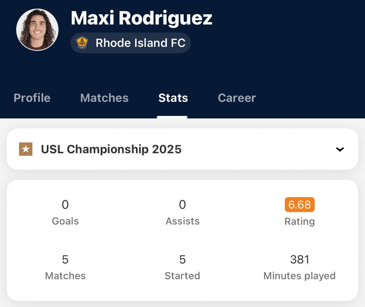365x307 pixels.
Task: Click the star icon beside USL Championship
Action: tap(26, 149)
